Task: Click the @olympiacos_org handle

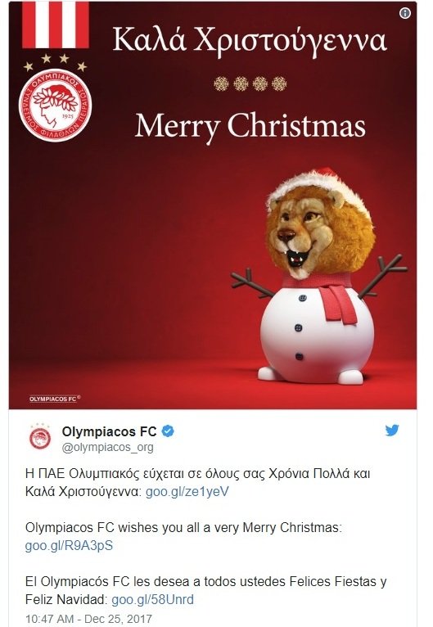Action: coord(107,447)
